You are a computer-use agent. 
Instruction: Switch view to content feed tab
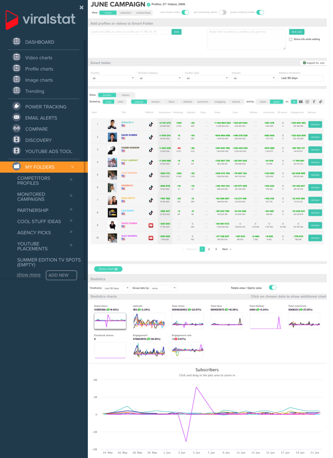(143, 13)
